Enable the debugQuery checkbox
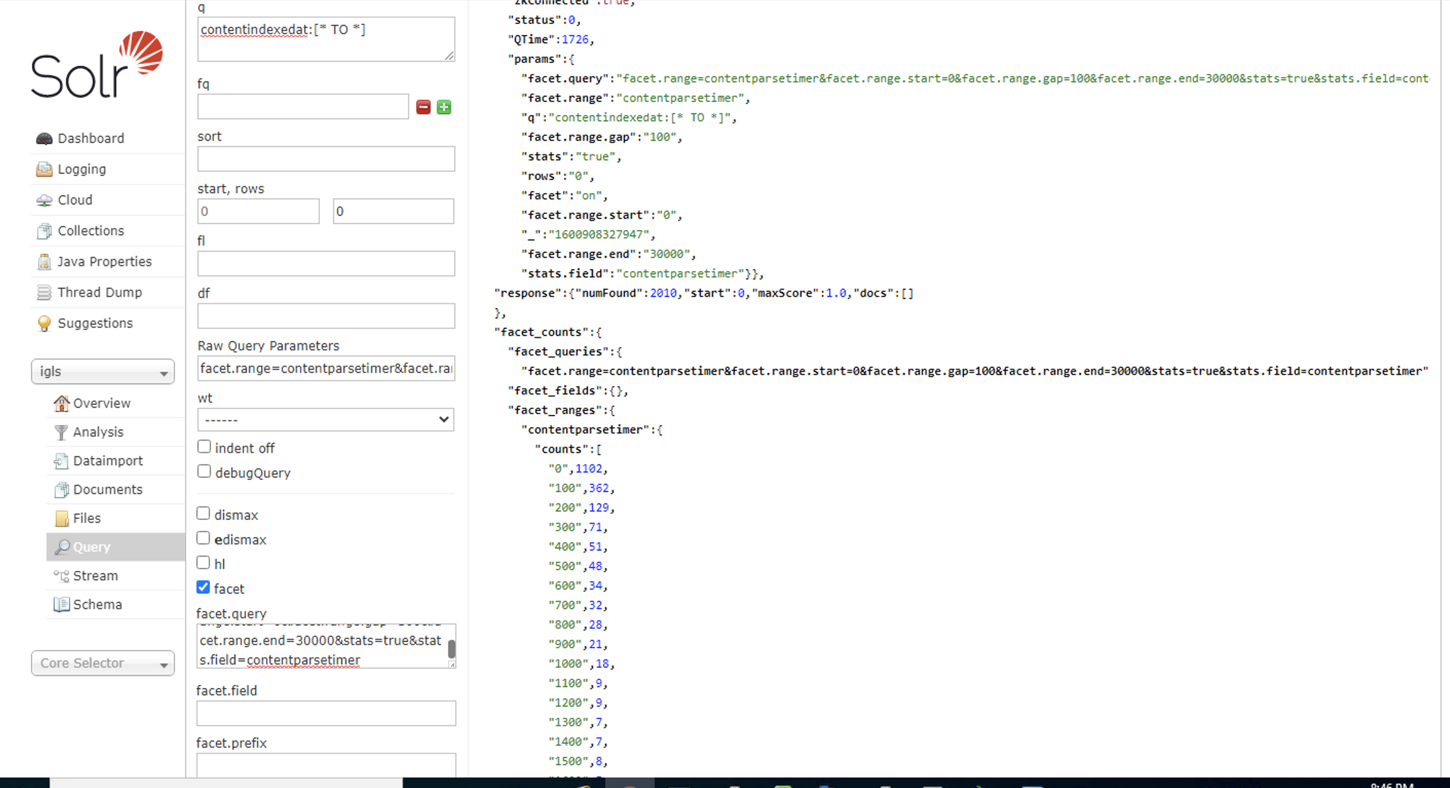This screenshot has height=788, width=1450. coord(204,472)
